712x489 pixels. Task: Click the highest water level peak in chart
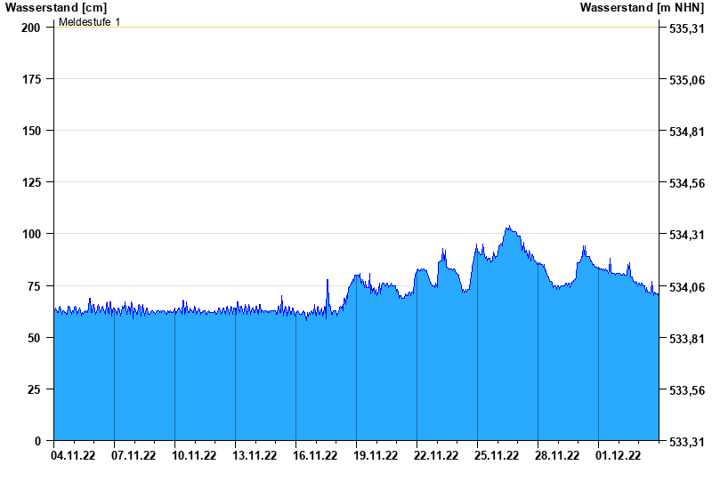pos(508,226)
